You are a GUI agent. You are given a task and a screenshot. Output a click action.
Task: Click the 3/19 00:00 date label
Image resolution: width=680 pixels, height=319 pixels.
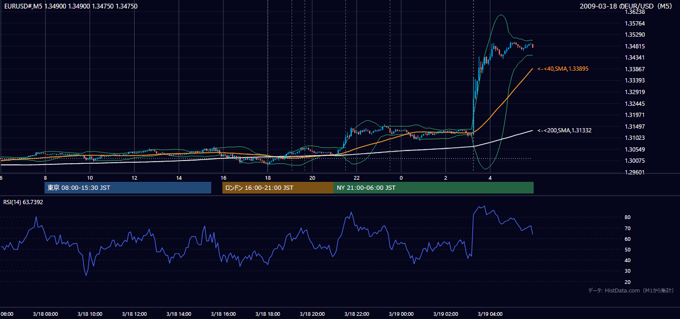(401, 314)
